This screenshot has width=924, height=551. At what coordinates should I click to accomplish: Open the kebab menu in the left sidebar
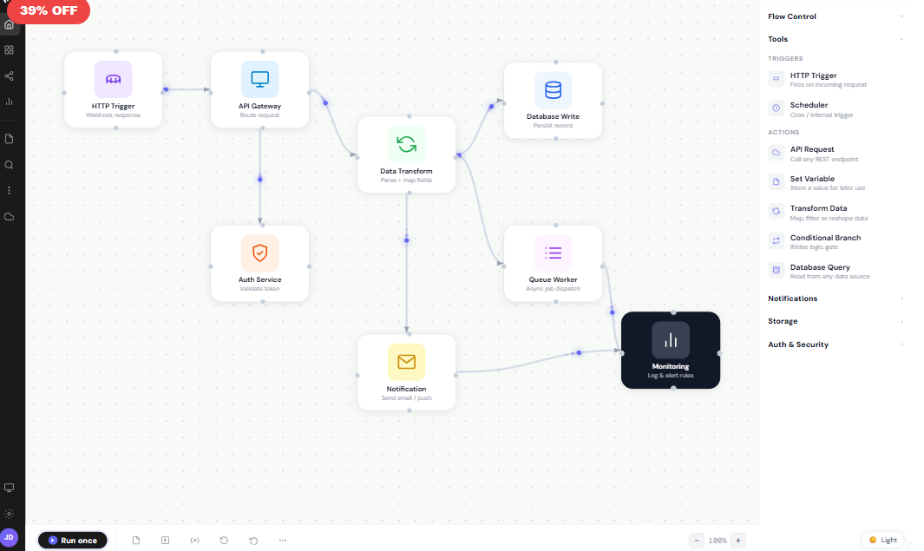click(9, 190)
